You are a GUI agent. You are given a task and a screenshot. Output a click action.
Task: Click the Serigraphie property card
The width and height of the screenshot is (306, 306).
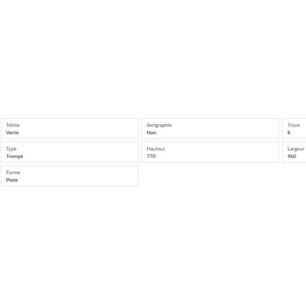210,129
